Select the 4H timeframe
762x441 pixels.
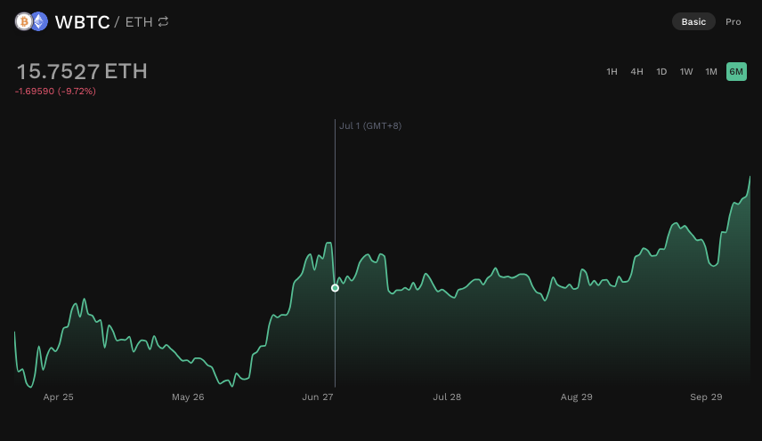coord(636,72)
